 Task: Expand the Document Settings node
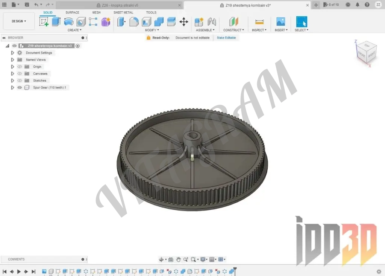(x=12, y=53)
